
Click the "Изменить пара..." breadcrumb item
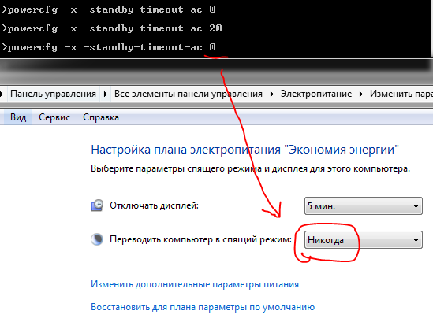pos(401,94)
